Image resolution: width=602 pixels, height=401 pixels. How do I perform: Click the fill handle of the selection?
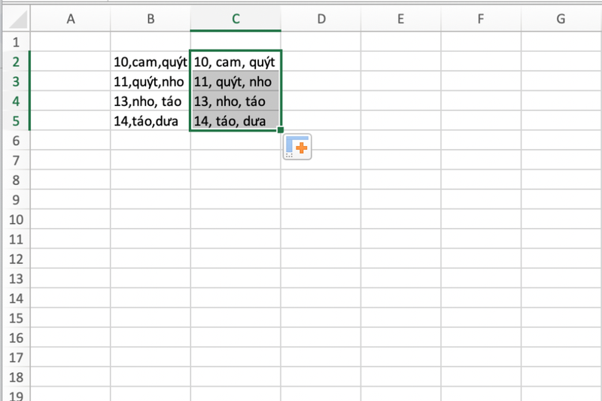coord(281,129)
